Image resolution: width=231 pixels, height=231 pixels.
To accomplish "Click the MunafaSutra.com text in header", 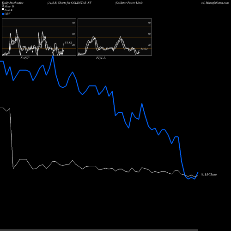I will [217, 3].
